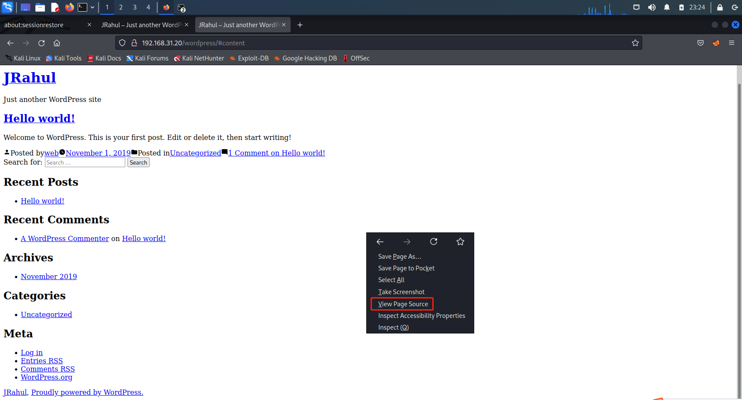Click the context menu reload icon
The height and width of the screenshot is (400, 742).
point(434,242)
